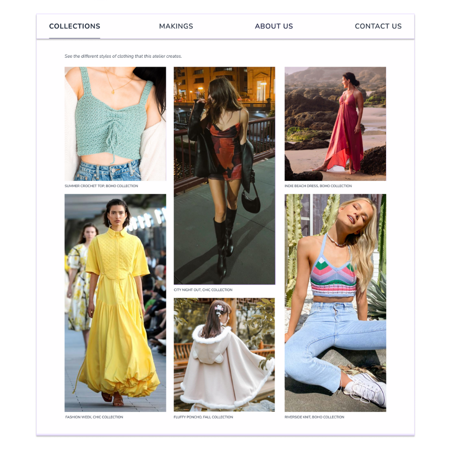451x451 pixels.
Task: Open the Collections tab
Action: point(74,26)
